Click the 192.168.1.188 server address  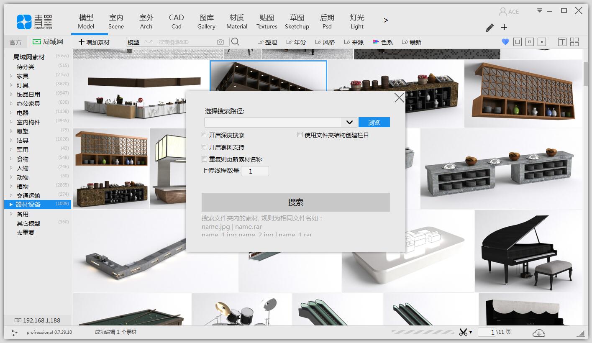(38, 320)
